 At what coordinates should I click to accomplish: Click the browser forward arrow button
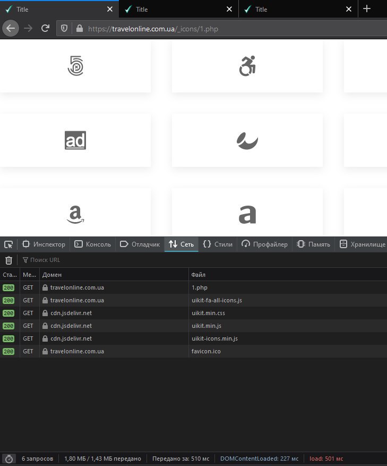click(28, 29)
